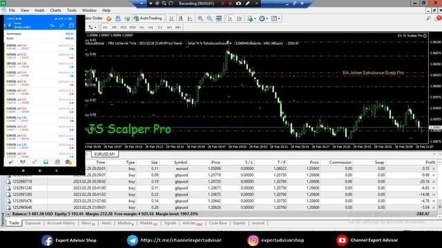This screenshot has width=442, height=248.
Task: Select order 1252995646 row
Action: click(x=221, y=207)
